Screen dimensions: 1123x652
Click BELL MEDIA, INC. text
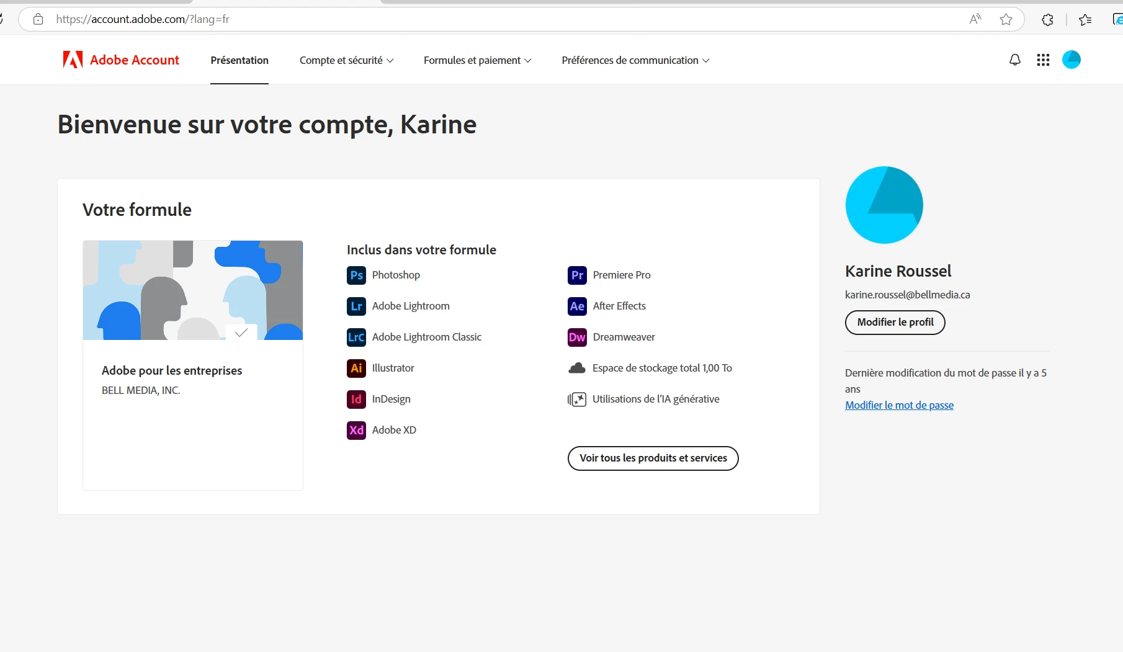pyautogui.click(x=141, y=390)
